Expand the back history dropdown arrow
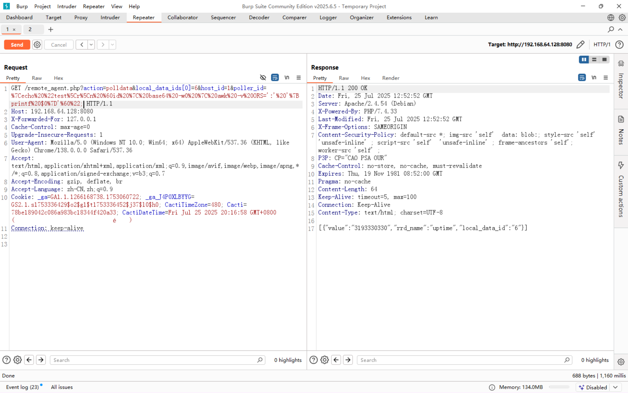 pos(91,45)
